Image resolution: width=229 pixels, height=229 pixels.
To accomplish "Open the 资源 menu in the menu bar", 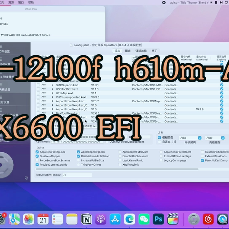I will 11,2.
